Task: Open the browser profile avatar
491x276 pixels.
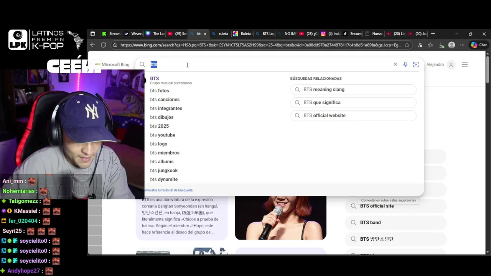Action: click(452, 45)
